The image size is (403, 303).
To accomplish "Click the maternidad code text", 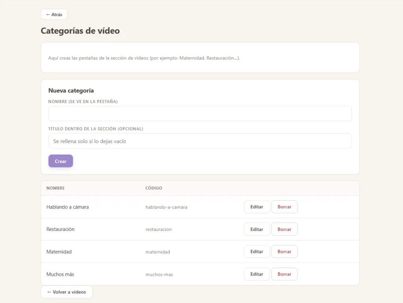I will click(x=158, y=252).
